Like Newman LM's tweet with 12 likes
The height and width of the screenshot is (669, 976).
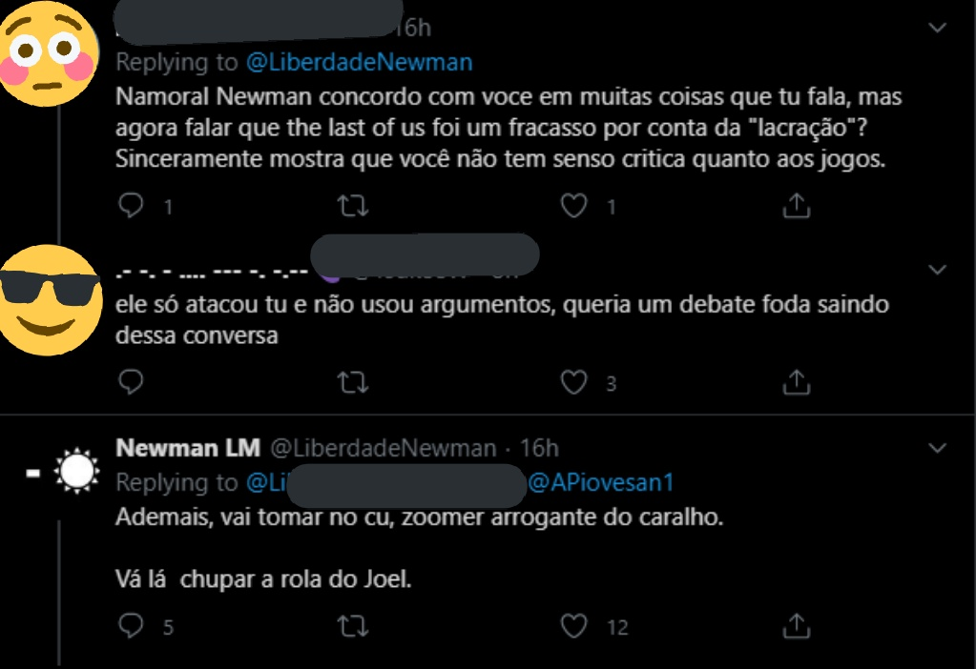tap(573, 626)
